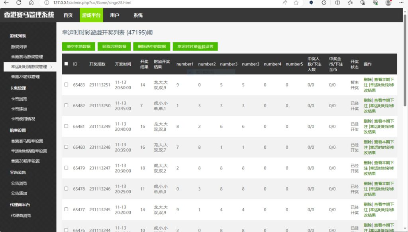408x232 pixels.
Task: Open the 用户 top menu
Action: point(115,15)
